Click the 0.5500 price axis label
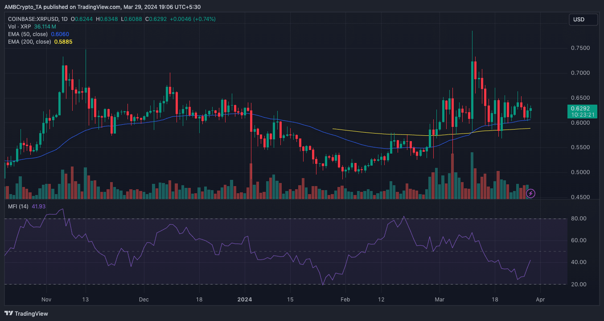 [580, 147]
